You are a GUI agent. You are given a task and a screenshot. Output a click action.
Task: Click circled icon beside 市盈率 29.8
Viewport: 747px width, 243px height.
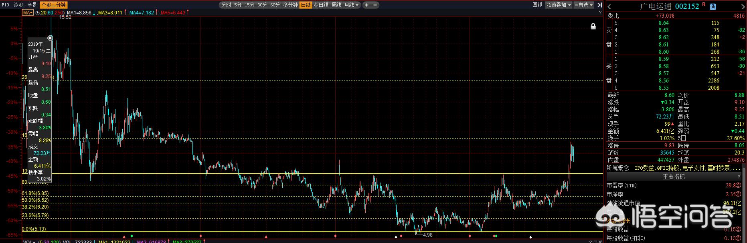(739, 185)
